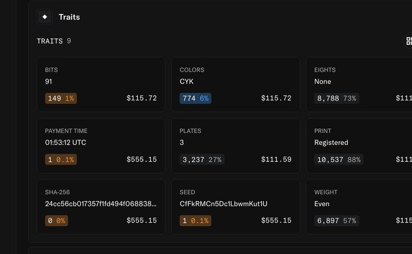
Task: Switch to grid view layout icon
Action: (408, 41)
